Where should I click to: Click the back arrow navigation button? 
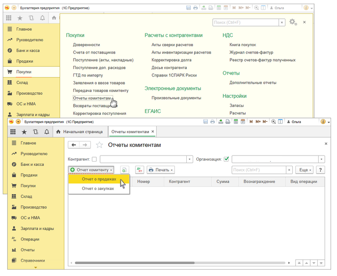coord(74,145)
